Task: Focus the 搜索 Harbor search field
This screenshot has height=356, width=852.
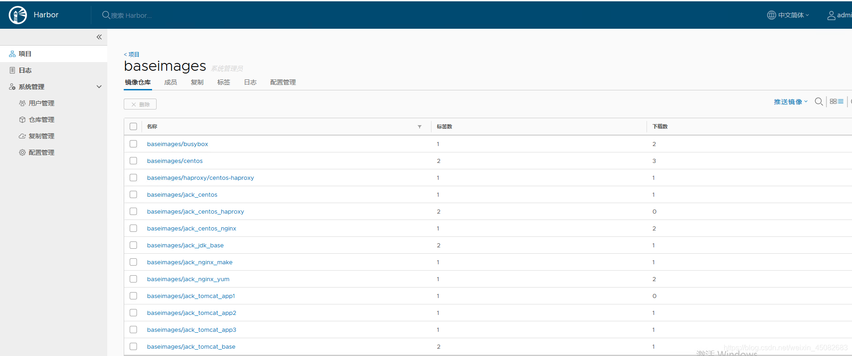Action: tap(131, 16)
